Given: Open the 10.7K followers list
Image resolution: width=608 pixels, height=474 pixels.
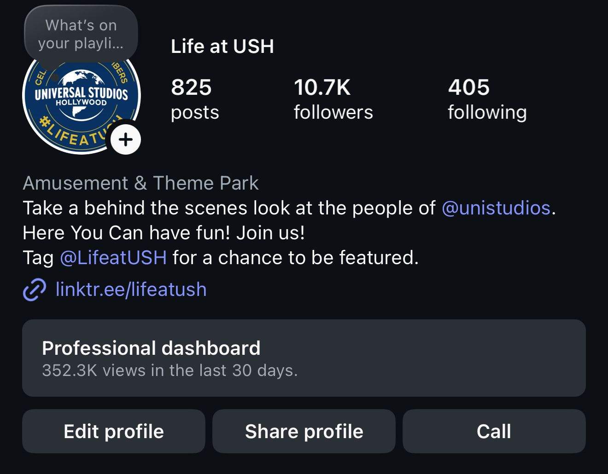Looking at the screenshot, I should 333,99.
